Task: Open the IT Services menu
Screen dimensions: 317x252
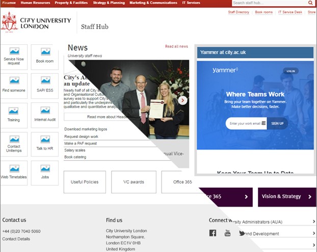Action: pyautogui.click(x=191, y=3)
